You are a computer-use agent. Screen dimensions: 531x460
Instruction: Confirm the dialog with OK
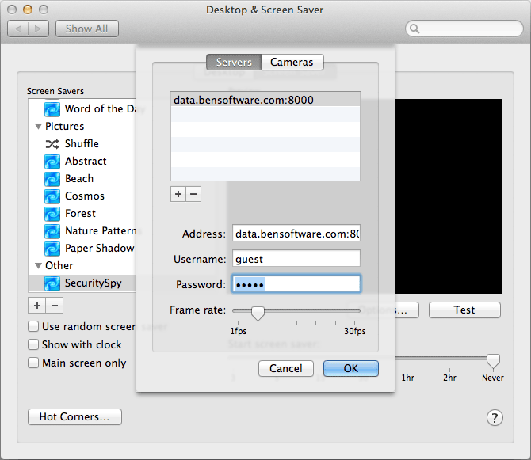tap(351, 368)
